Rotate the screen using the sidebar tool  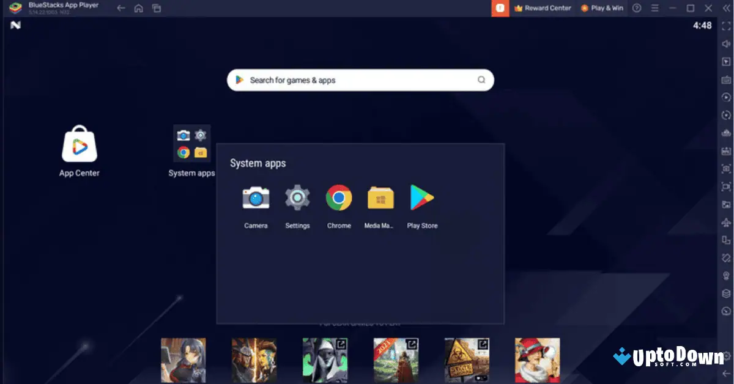(x=725, y=115)
